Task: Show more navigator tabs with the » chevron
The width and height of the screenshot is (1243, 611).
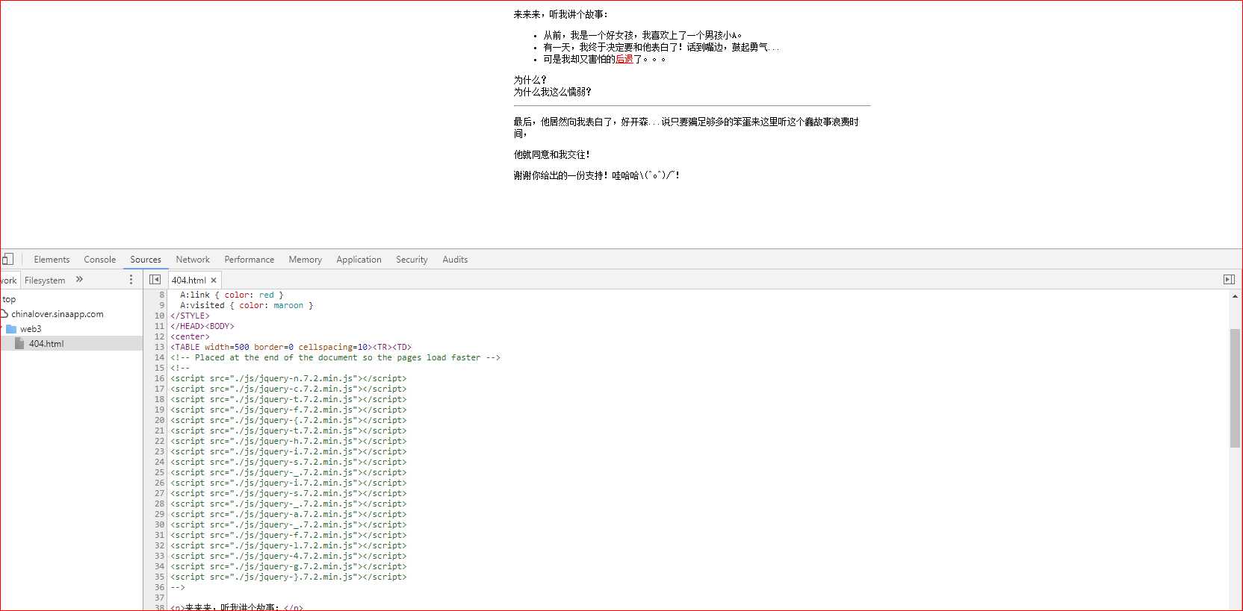Action: (x=79, y=279)
